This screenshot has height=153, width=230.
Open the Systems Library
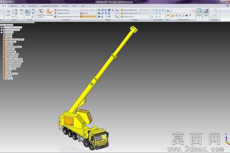coord(61,10)
